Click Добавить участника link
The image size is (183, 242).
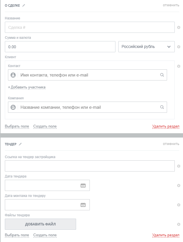[x=27, y=87]
